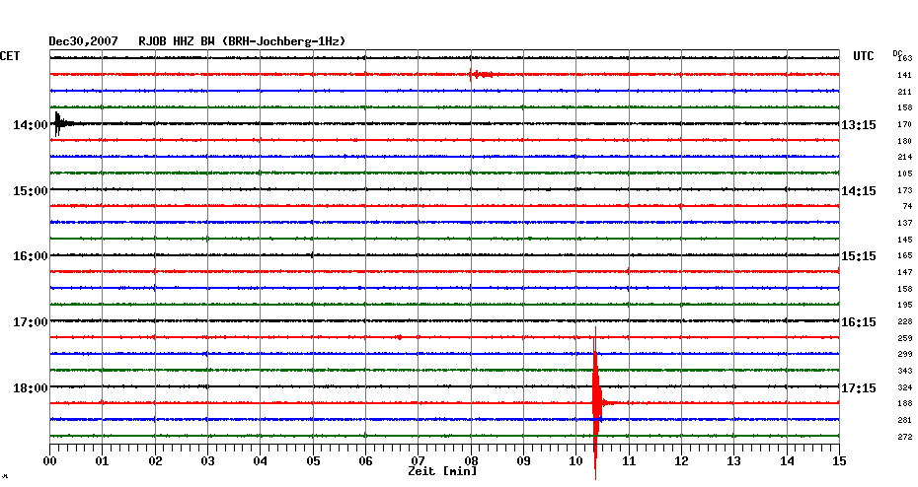The image size is (918, 487).
Task: Click the 09 minute tick label
Action: pyautogui.click(x=524, y=461)
